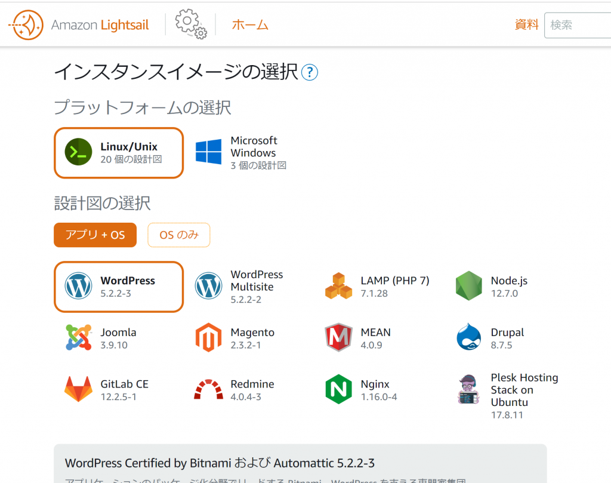Click the Magento version 2.3.2-1 text
This screenshot has height=483, width=611.
246,346
